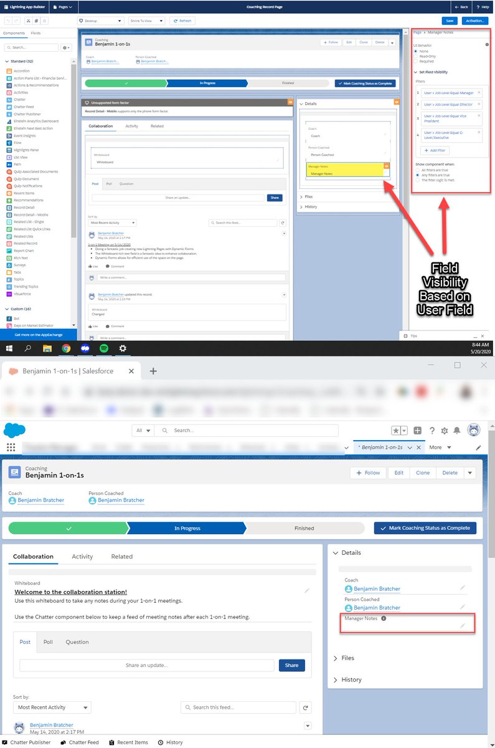
Task: Select Finished stage on lower path
Action: coord(304,528)
